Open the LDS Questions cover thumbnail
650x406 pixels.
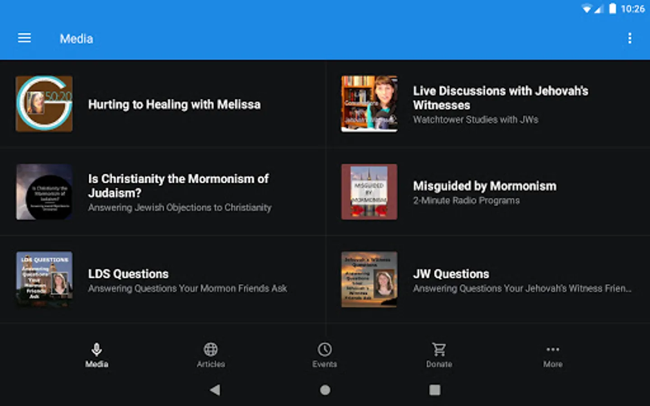[x=44, y=279]
